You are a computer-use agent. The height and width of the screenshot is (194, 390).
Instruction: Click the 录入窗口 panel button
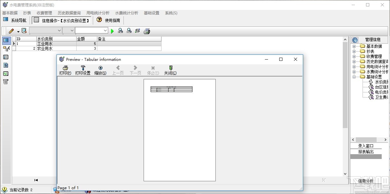pos(366,146)
